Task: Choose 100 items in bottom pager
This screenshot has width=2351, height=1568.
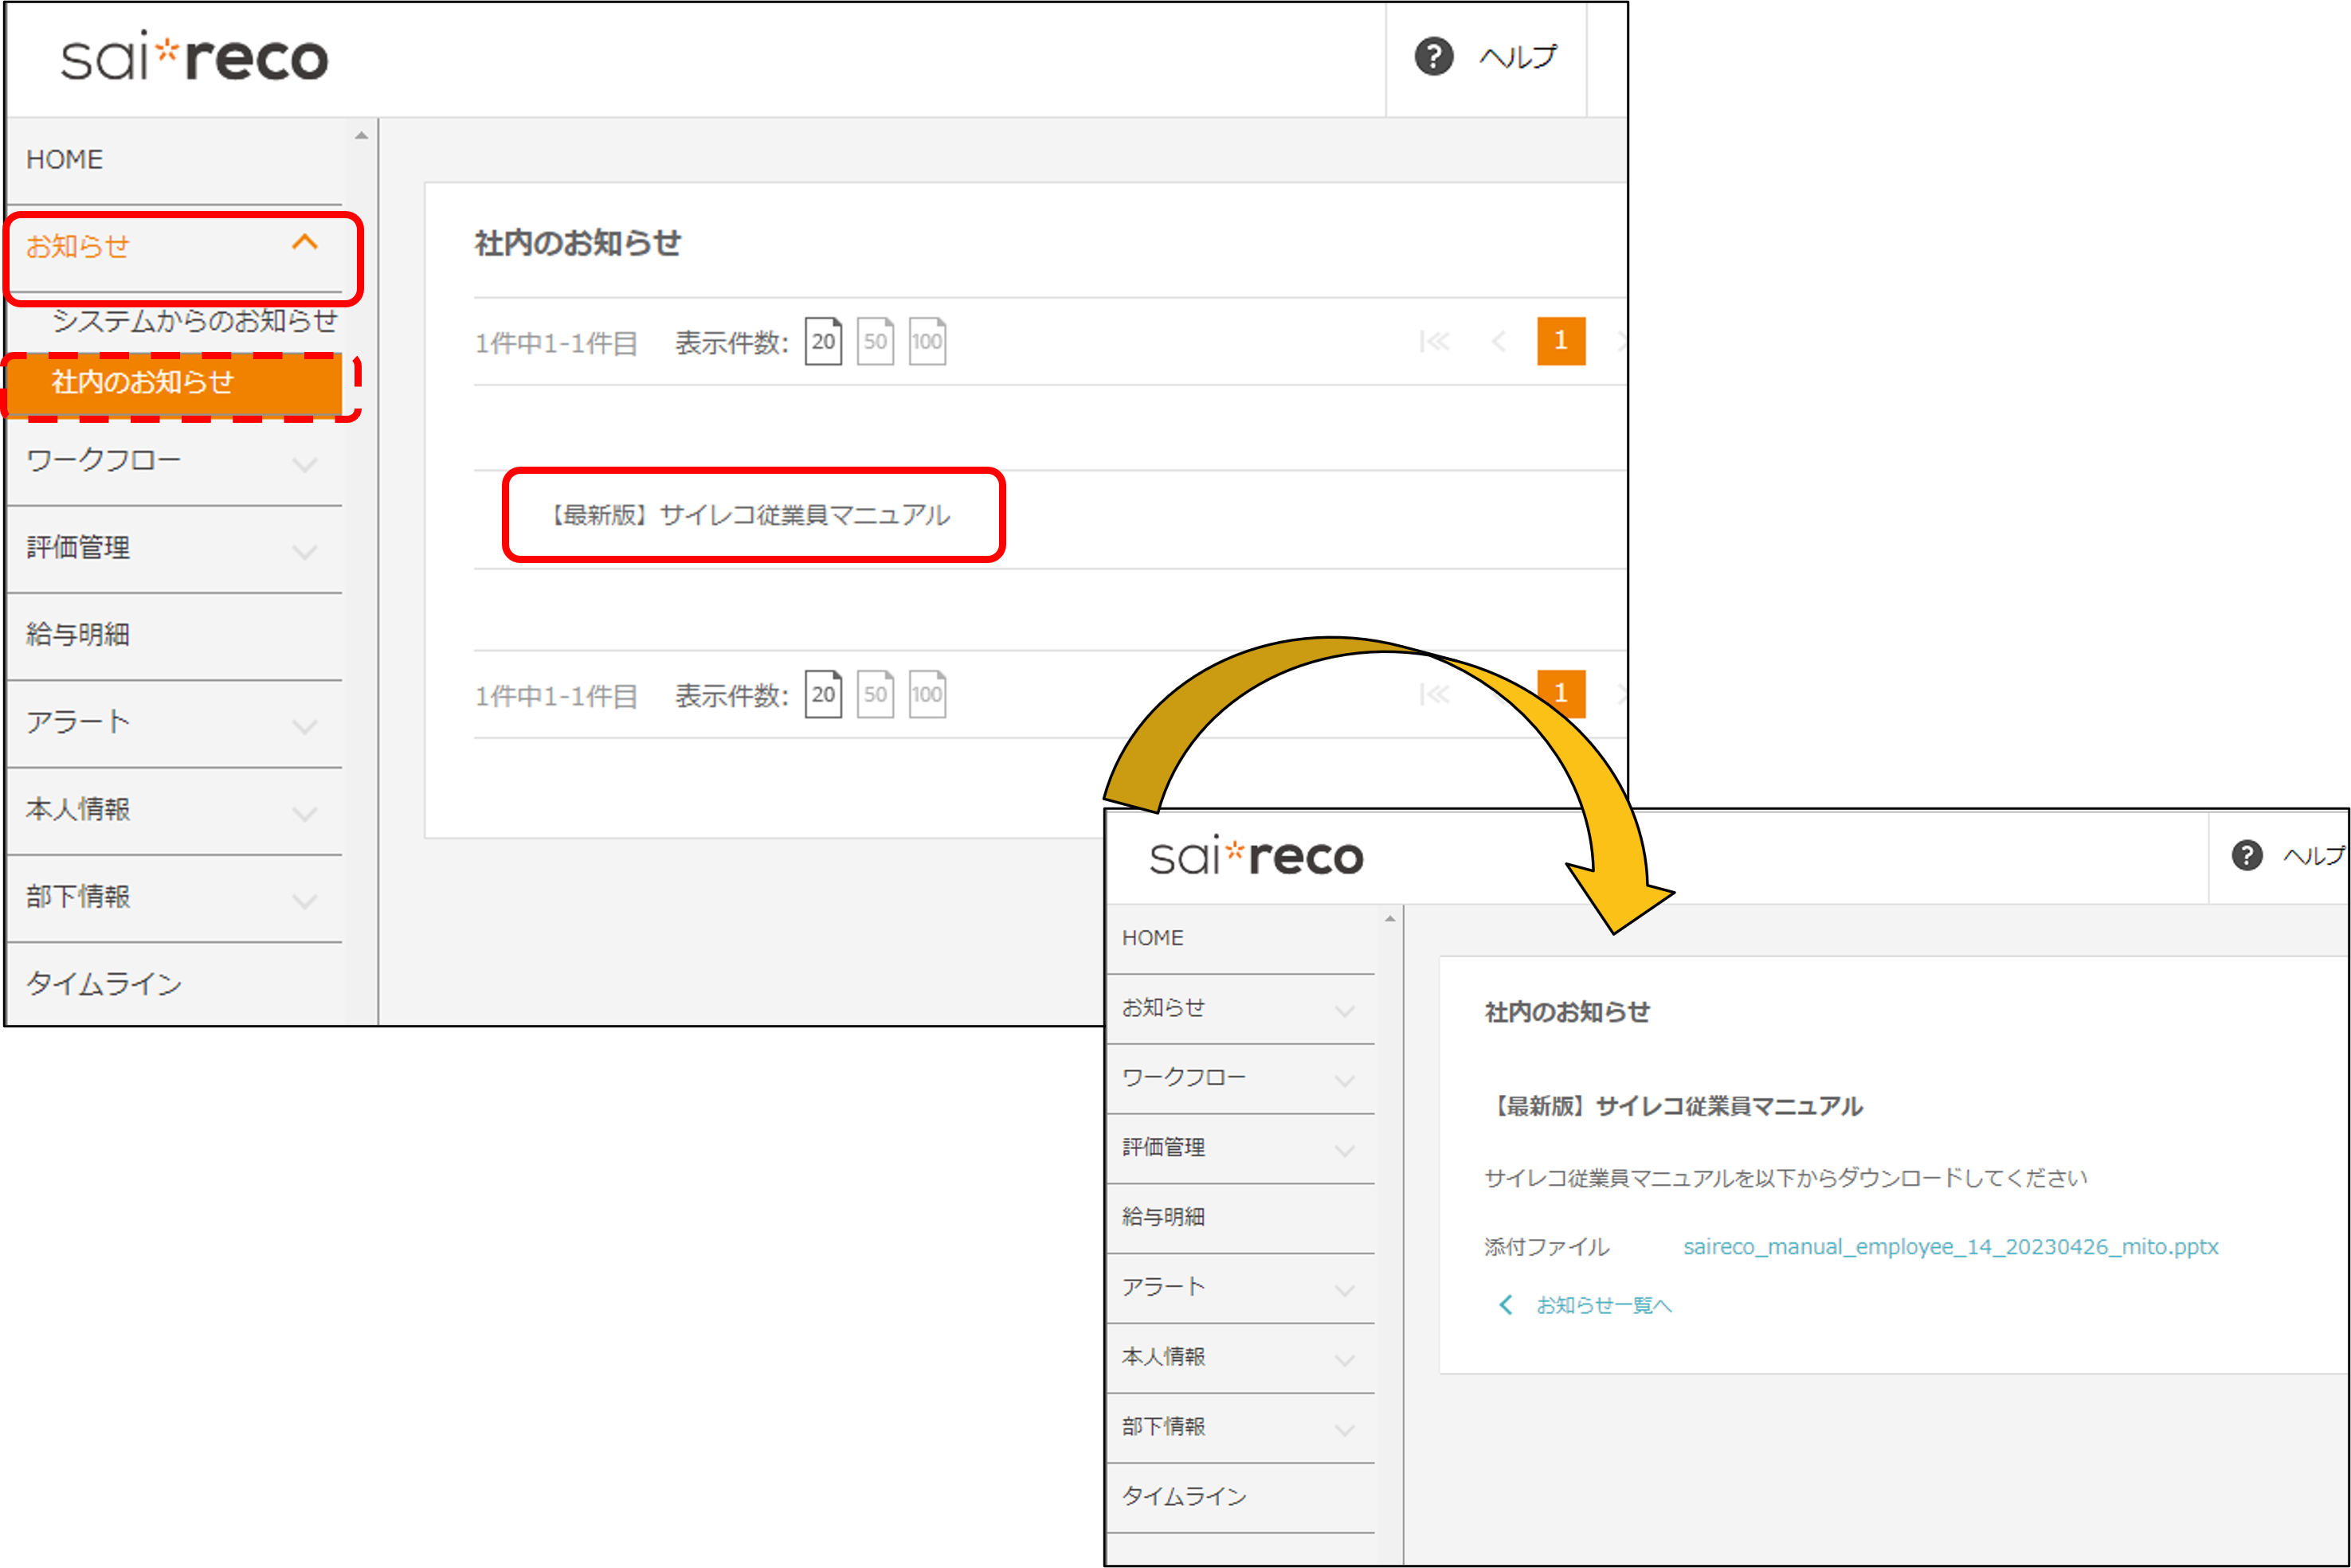Action: [927, 694]
